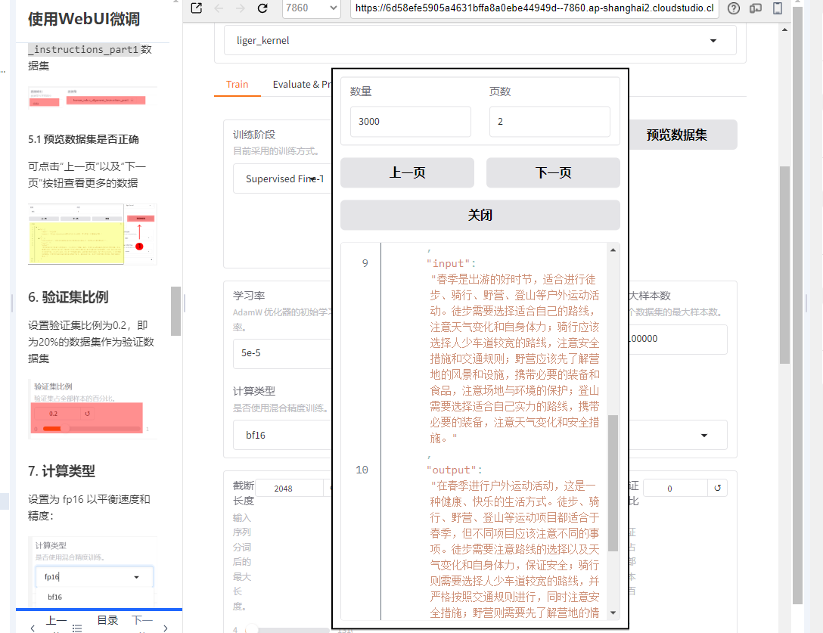Viewport: 823px width, 633px height.
Task: Click the heading 6. 验证集比例
Action: 68,297
